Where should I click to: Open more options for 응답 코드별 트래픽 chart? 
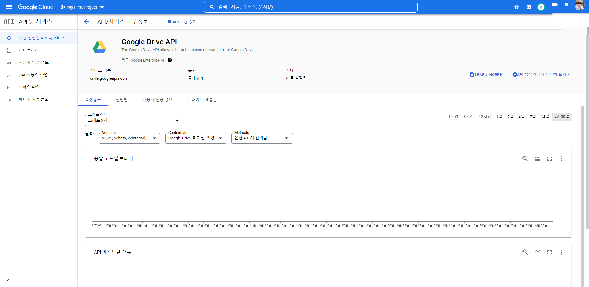point(562,159)
